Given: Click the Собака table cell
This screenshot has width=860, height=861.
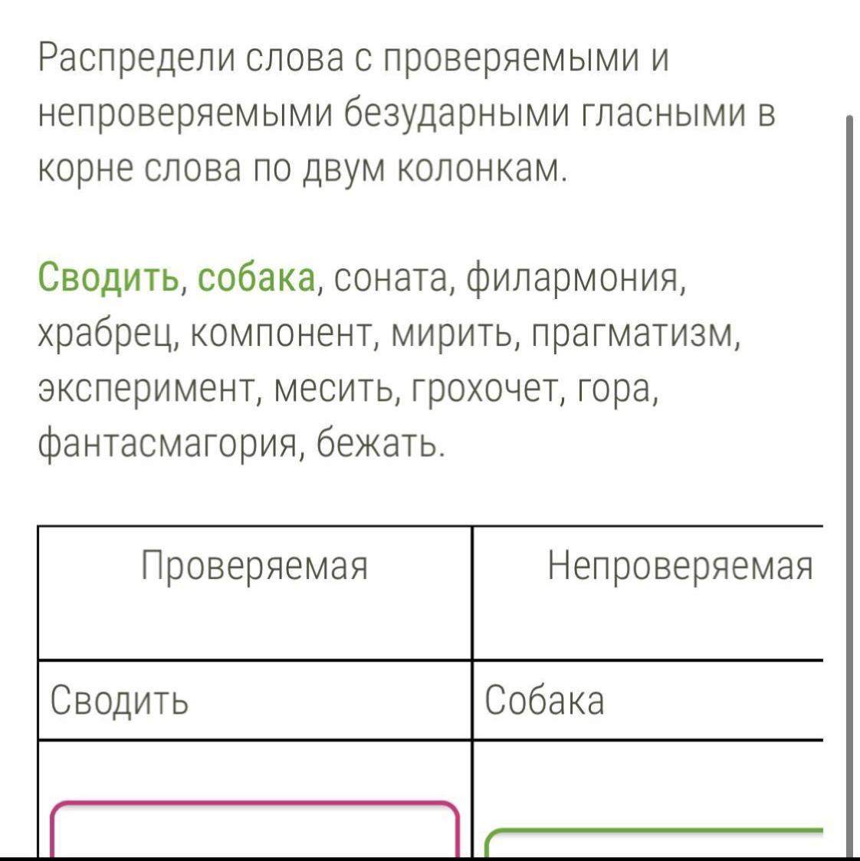Looking at the screenshot, I should pos(648,700).
